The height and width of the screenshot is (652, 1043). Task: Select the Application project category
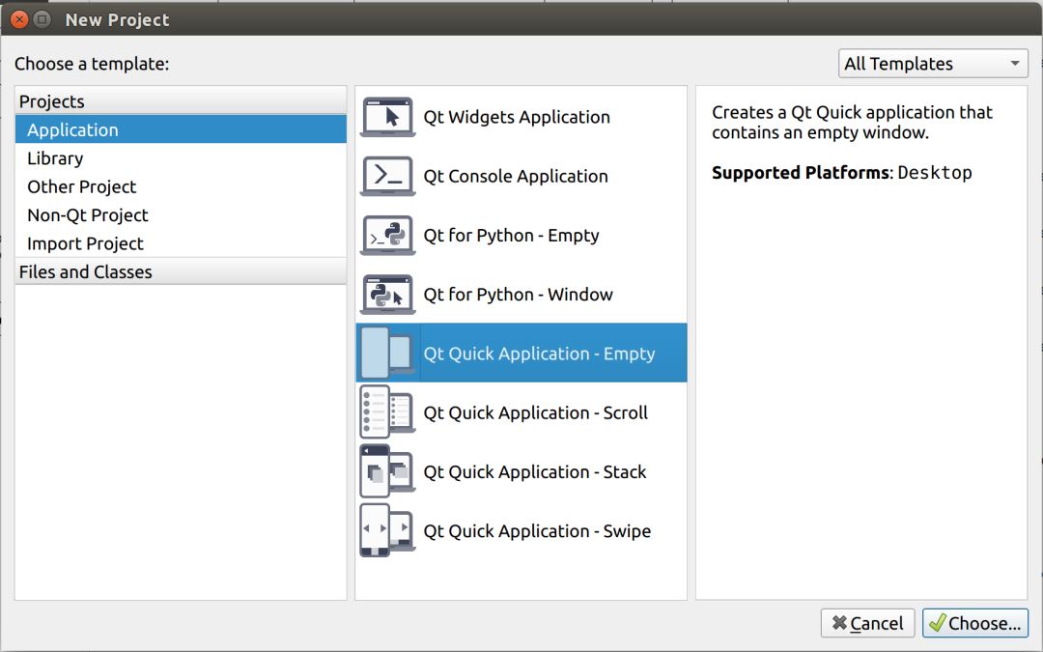72,130
